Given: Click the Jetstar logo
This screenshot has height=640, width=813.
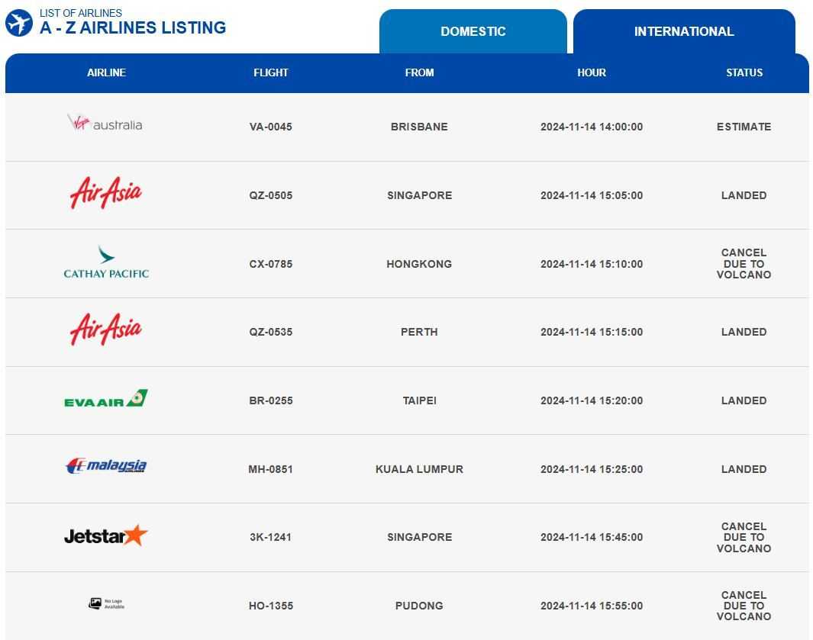Looking at the screenshot, I should 106,535.
